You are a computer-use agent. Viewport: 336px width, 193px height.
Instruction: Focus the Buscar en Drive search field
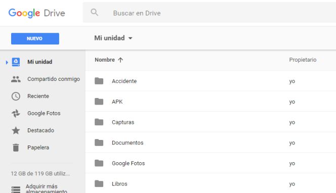(x=209, y=13)
